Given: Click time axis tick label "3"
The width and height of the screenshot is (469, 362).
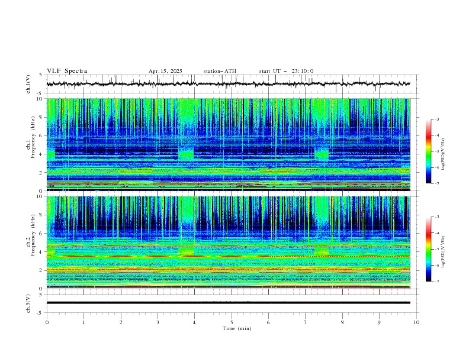Looking at the screenshot, I should [x=158, y=322].
